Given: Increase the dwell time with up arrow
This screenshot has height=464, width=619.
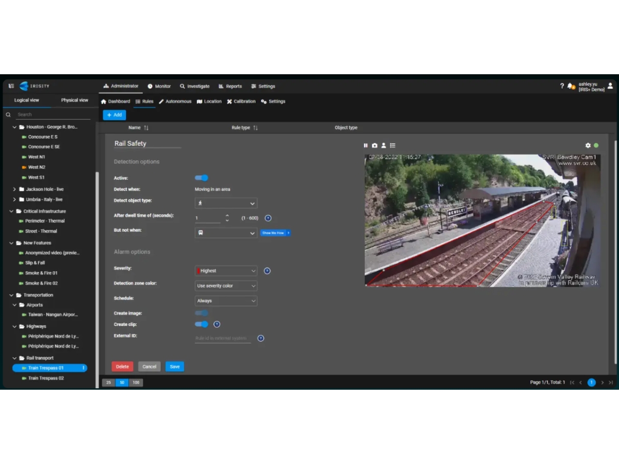Looking at the screenshot, I should coord(227,216).
